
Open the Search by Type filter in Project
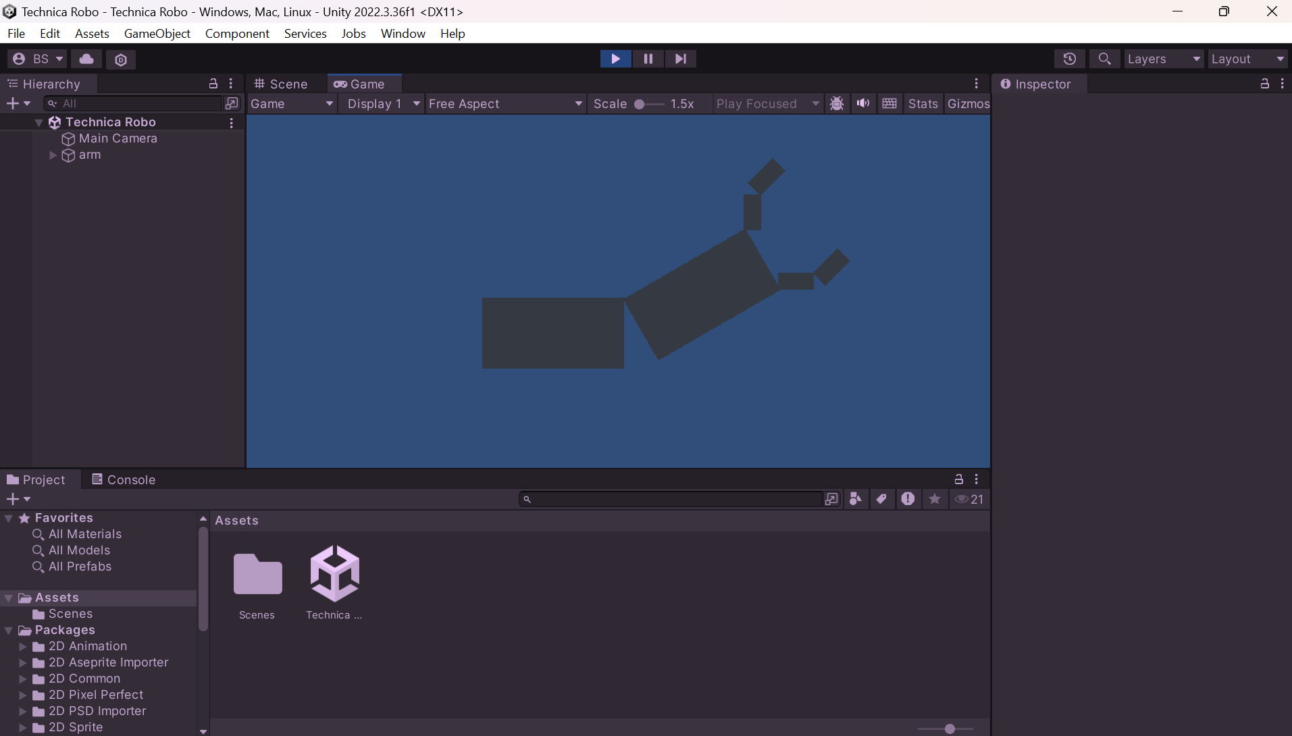[x=856, y=499]
